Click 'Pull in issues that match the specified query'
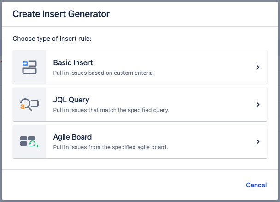This screenshot has height=202, width=280. coord(111,110)
